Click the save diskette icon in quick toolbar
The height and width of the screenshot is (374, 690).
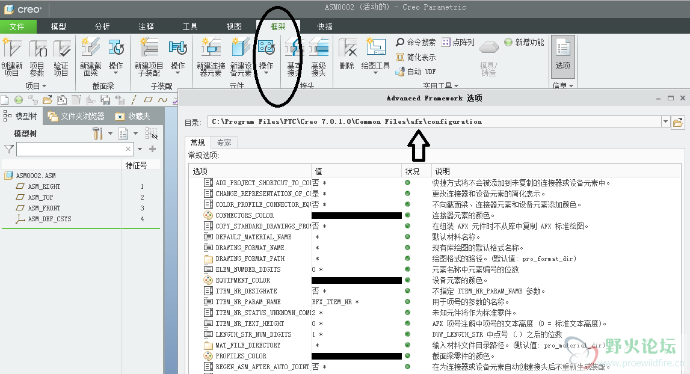coord(105,100)
